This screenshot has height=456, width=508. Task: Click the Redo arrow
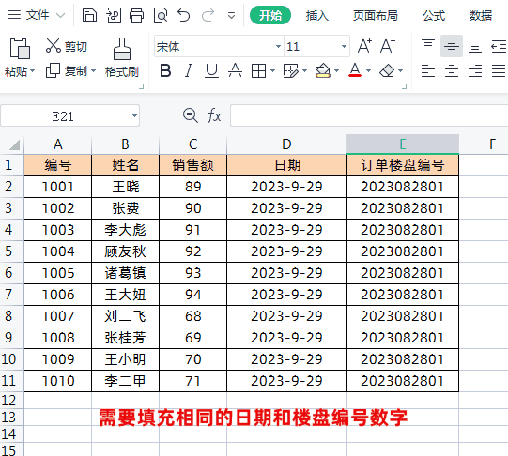tap(208, 15)
